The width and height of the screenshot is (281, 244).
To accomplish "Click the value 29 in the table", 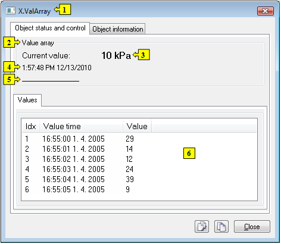I will coord(130,139).
